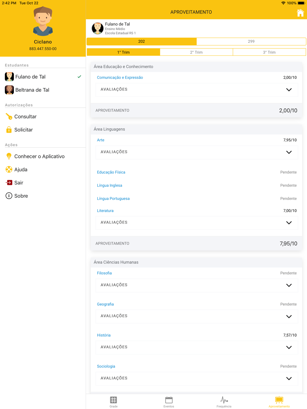Image resolution: width=307 pixels, height=409 pixels.
Task: Click the Sobre info icon
Action: point(9,196)
